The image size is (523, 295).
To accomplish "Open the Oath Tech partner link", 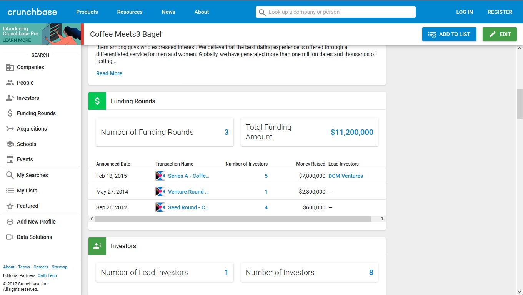I will click(47, 275).
